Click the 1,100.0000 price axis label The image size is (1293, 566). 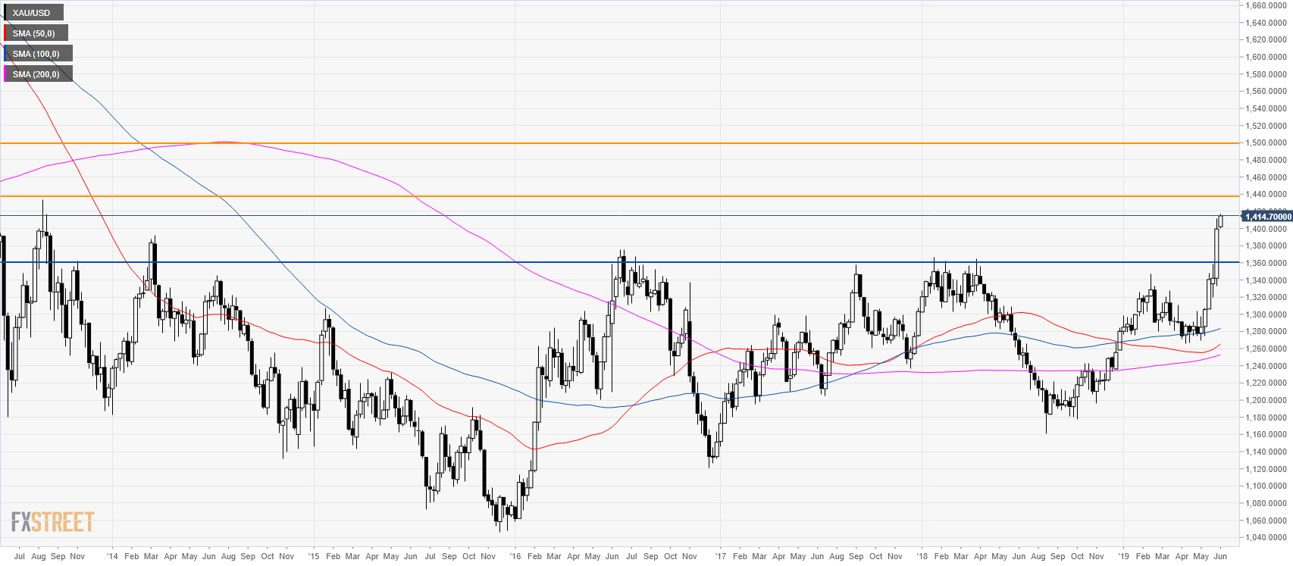coord(1266,486)
